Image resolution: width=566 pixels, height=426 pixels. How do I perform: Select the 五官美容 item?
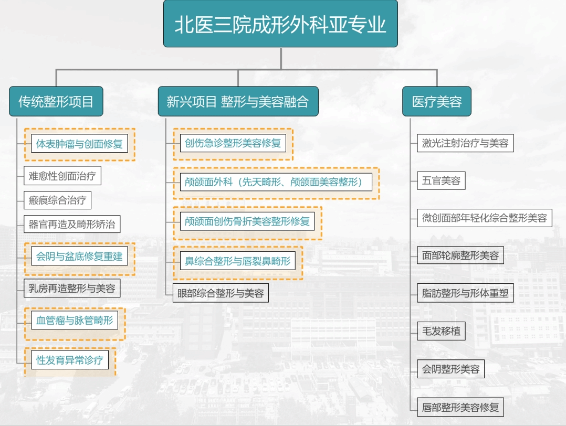point(441,180)
